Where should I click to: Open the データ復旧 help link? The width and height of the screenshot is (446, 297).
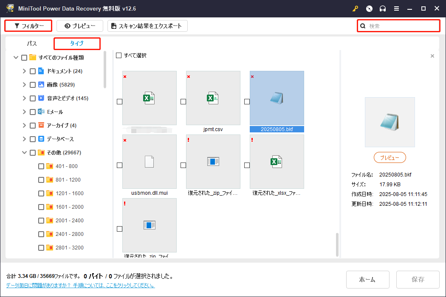[81, 286]
